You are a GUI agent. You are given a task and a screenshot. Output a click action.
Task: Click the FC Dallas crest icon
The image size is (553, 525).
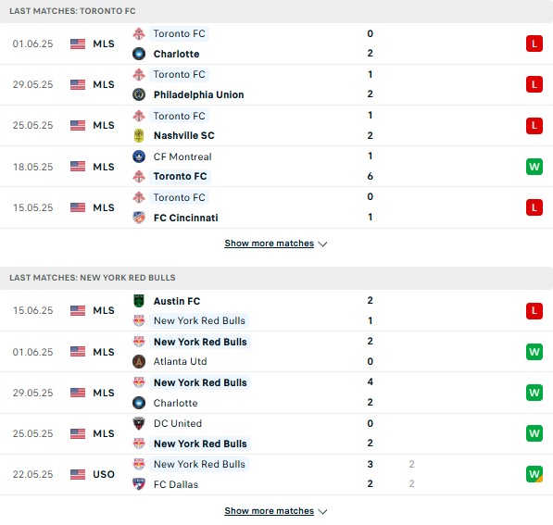pos(139,484)
